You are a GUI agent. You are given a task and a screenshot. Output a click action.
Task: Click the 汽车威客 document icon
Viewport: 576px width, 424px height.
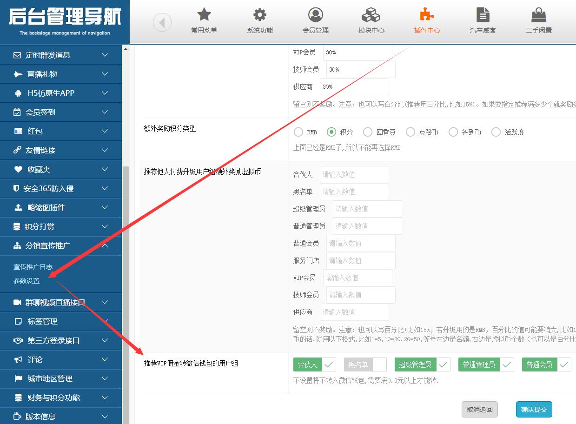(483, 15)
